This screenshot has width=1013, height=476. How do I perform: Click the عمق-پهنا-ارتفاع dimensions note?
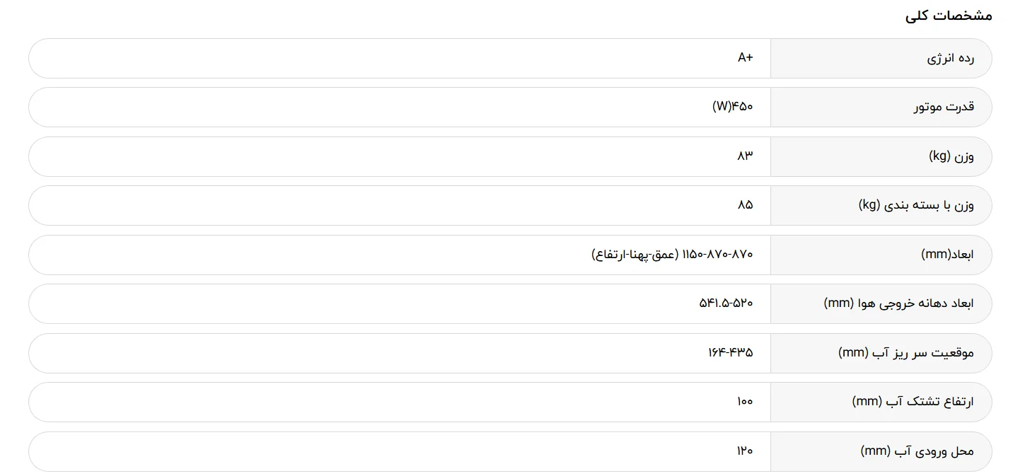coord(635,254)
